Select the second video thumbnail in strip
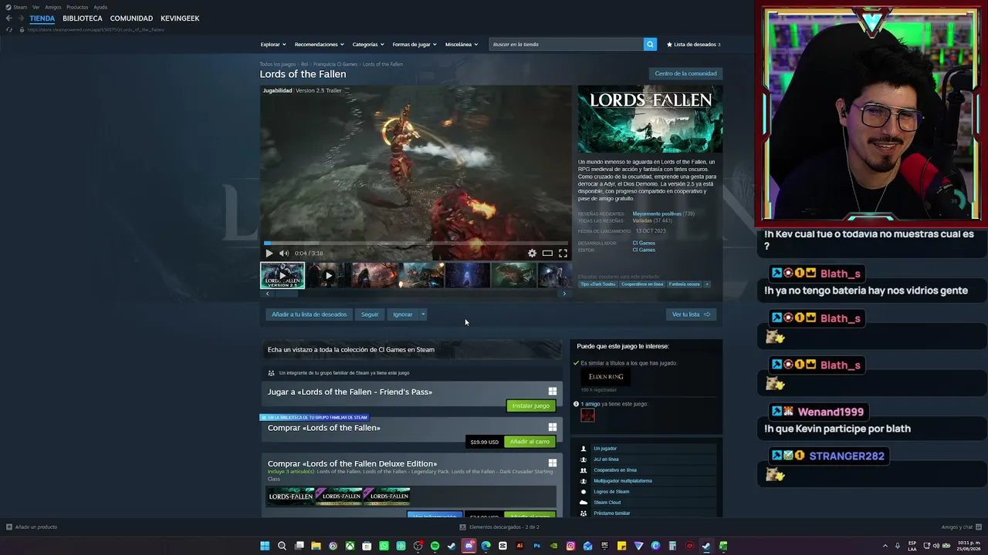988x555 pixels. (x=328, y=275)
